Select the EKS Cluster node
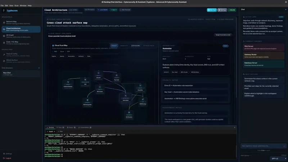This screenshot has width=288, height=162. pos(100,89)
